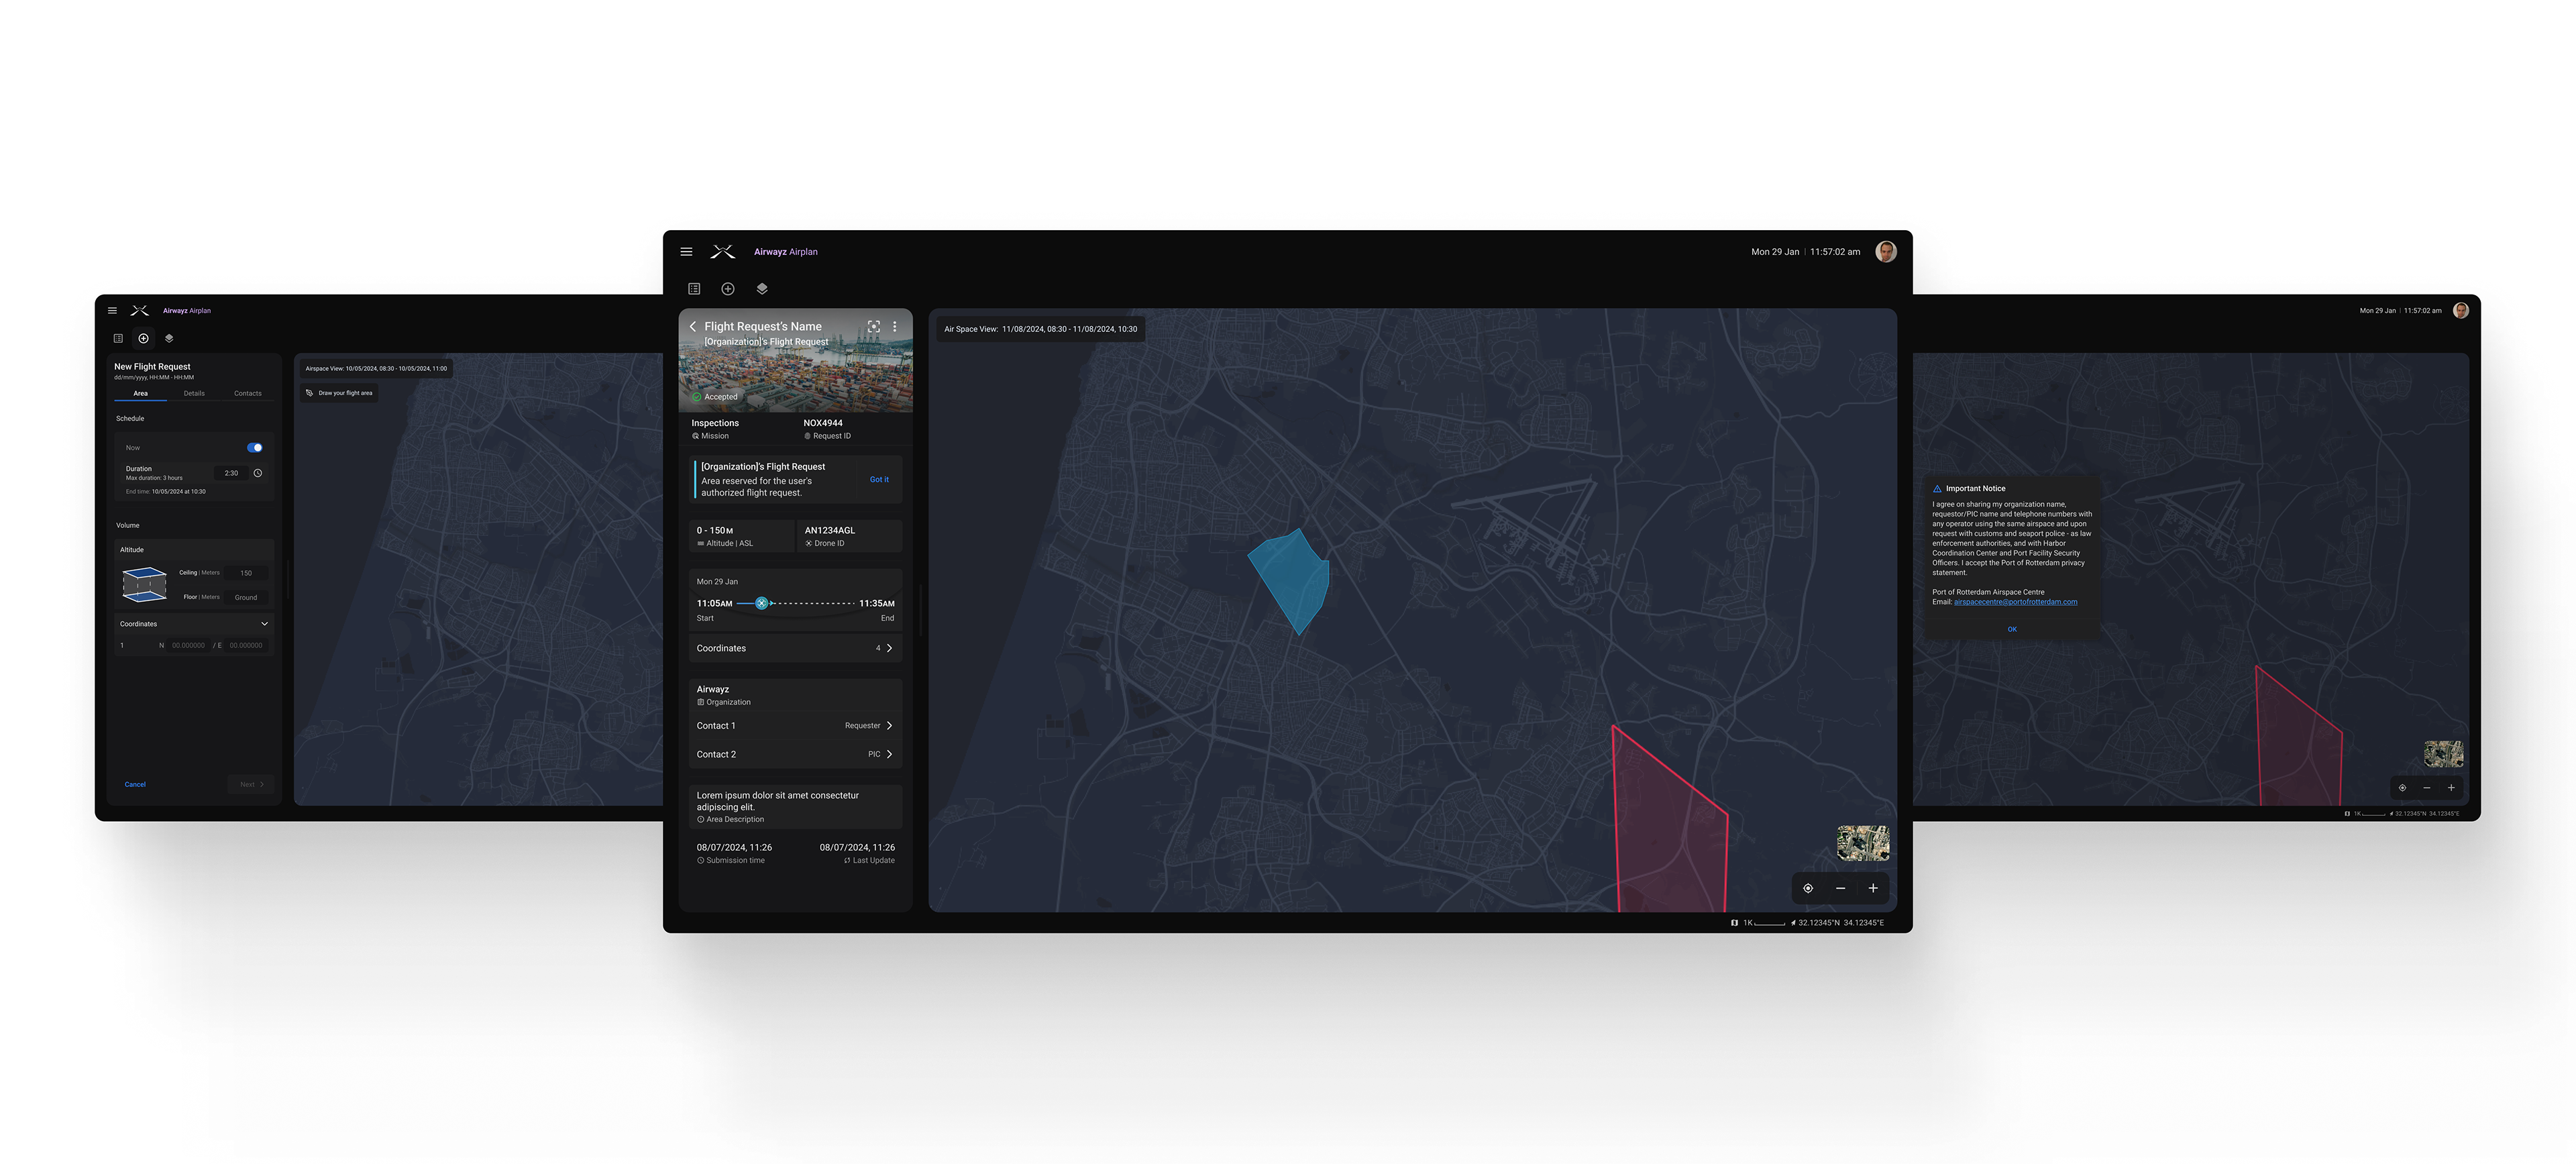Click Draw your flight area tool
The width and height of the screenshot is (2576, 1164).
[x=340, y=393]
